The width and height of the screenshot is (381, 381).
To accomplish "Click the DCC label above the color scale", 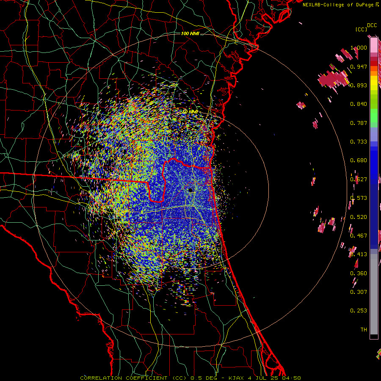I will [x=372, y=25].
